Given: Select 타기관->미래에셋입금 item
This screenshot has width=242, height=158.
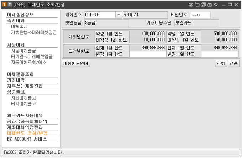Looking at the screenshot, I should [32, 57].
